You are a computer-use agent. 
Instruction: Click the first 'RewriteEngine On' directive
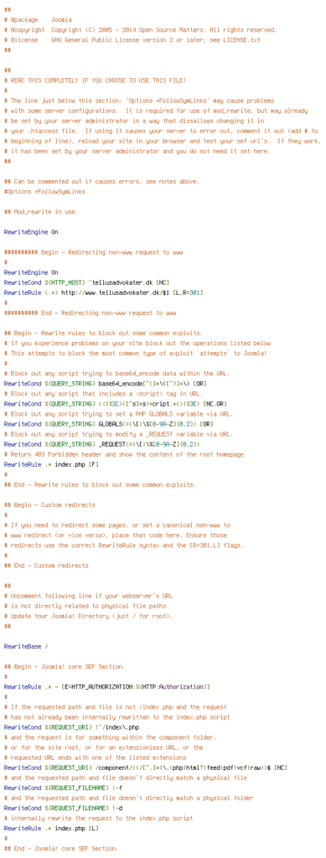[31, 232]
